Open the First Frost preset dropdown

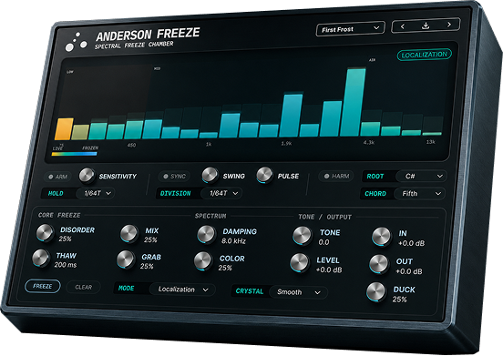(x=350, y=29)
